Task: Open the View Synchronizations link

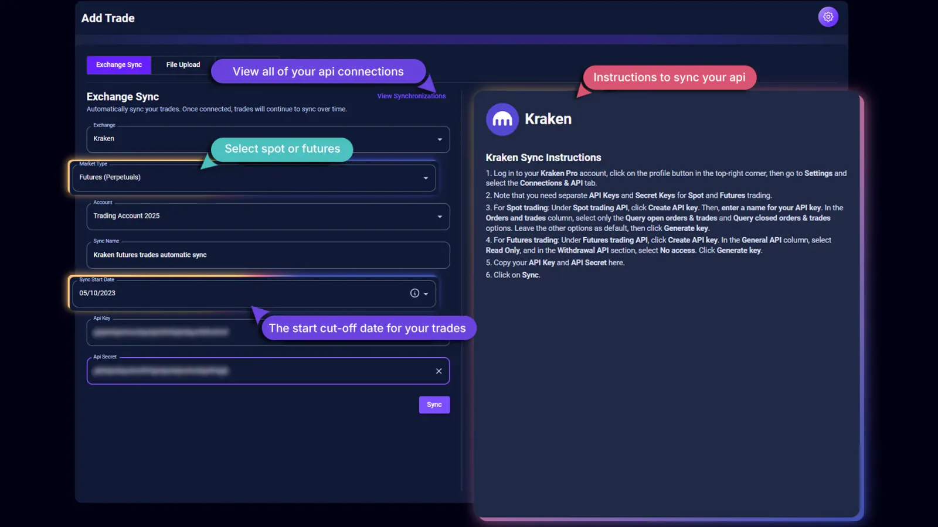Action: pos(410,95)
